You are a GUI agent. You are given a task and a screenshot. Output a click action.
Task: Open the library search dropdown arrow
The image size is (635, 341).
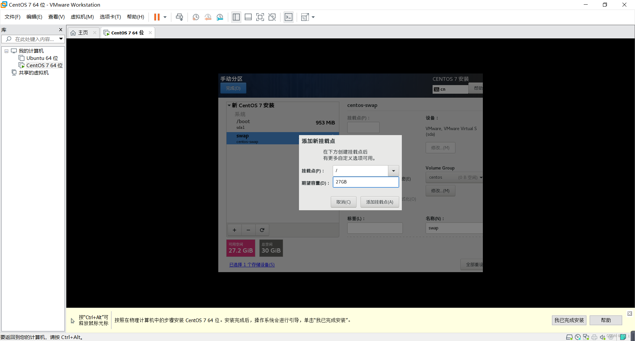(61, 39)
